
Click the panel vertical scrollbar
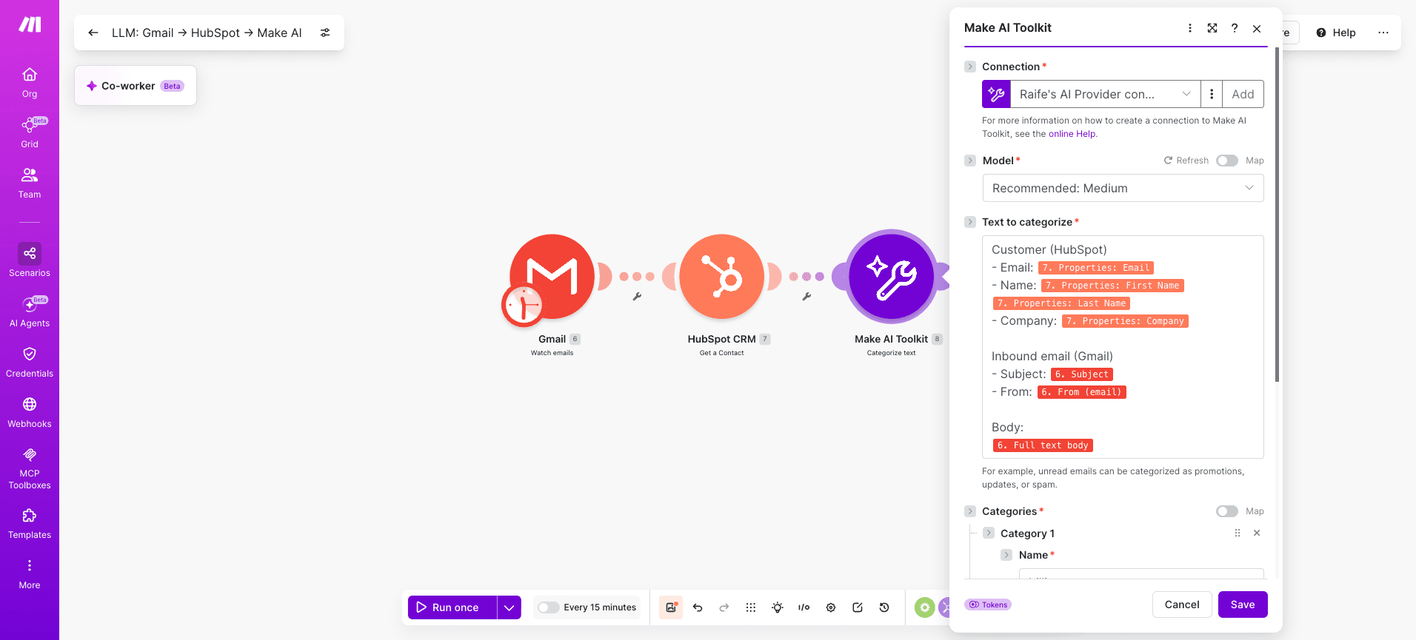tap(1277, 215)
